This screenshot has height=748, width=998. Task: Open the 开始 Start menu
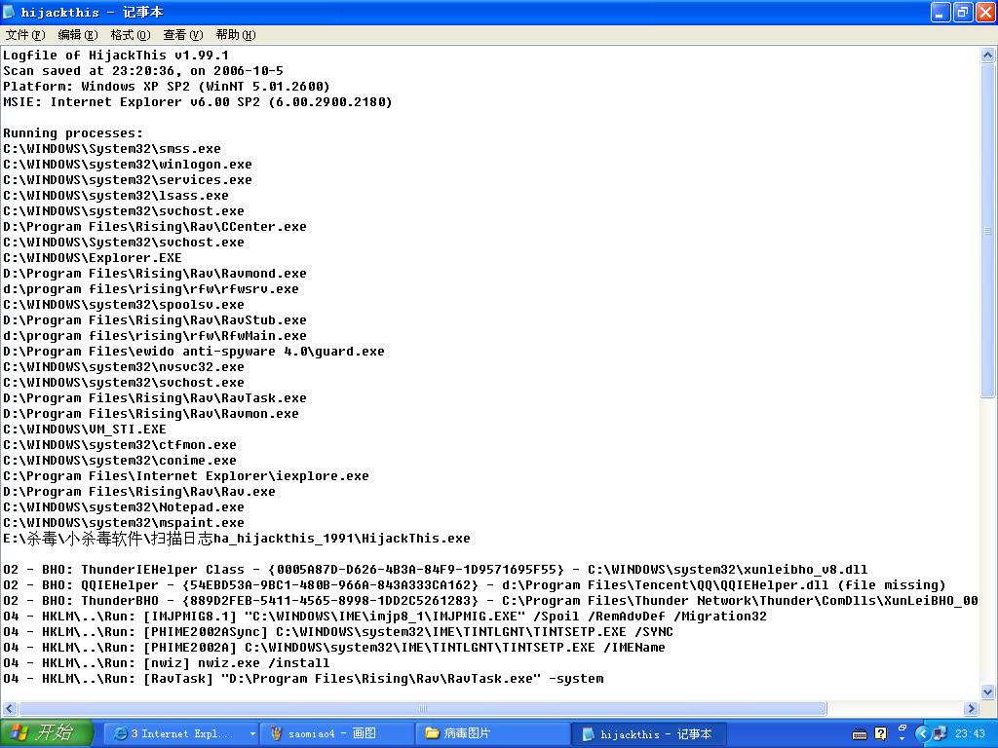pos(47,733)
